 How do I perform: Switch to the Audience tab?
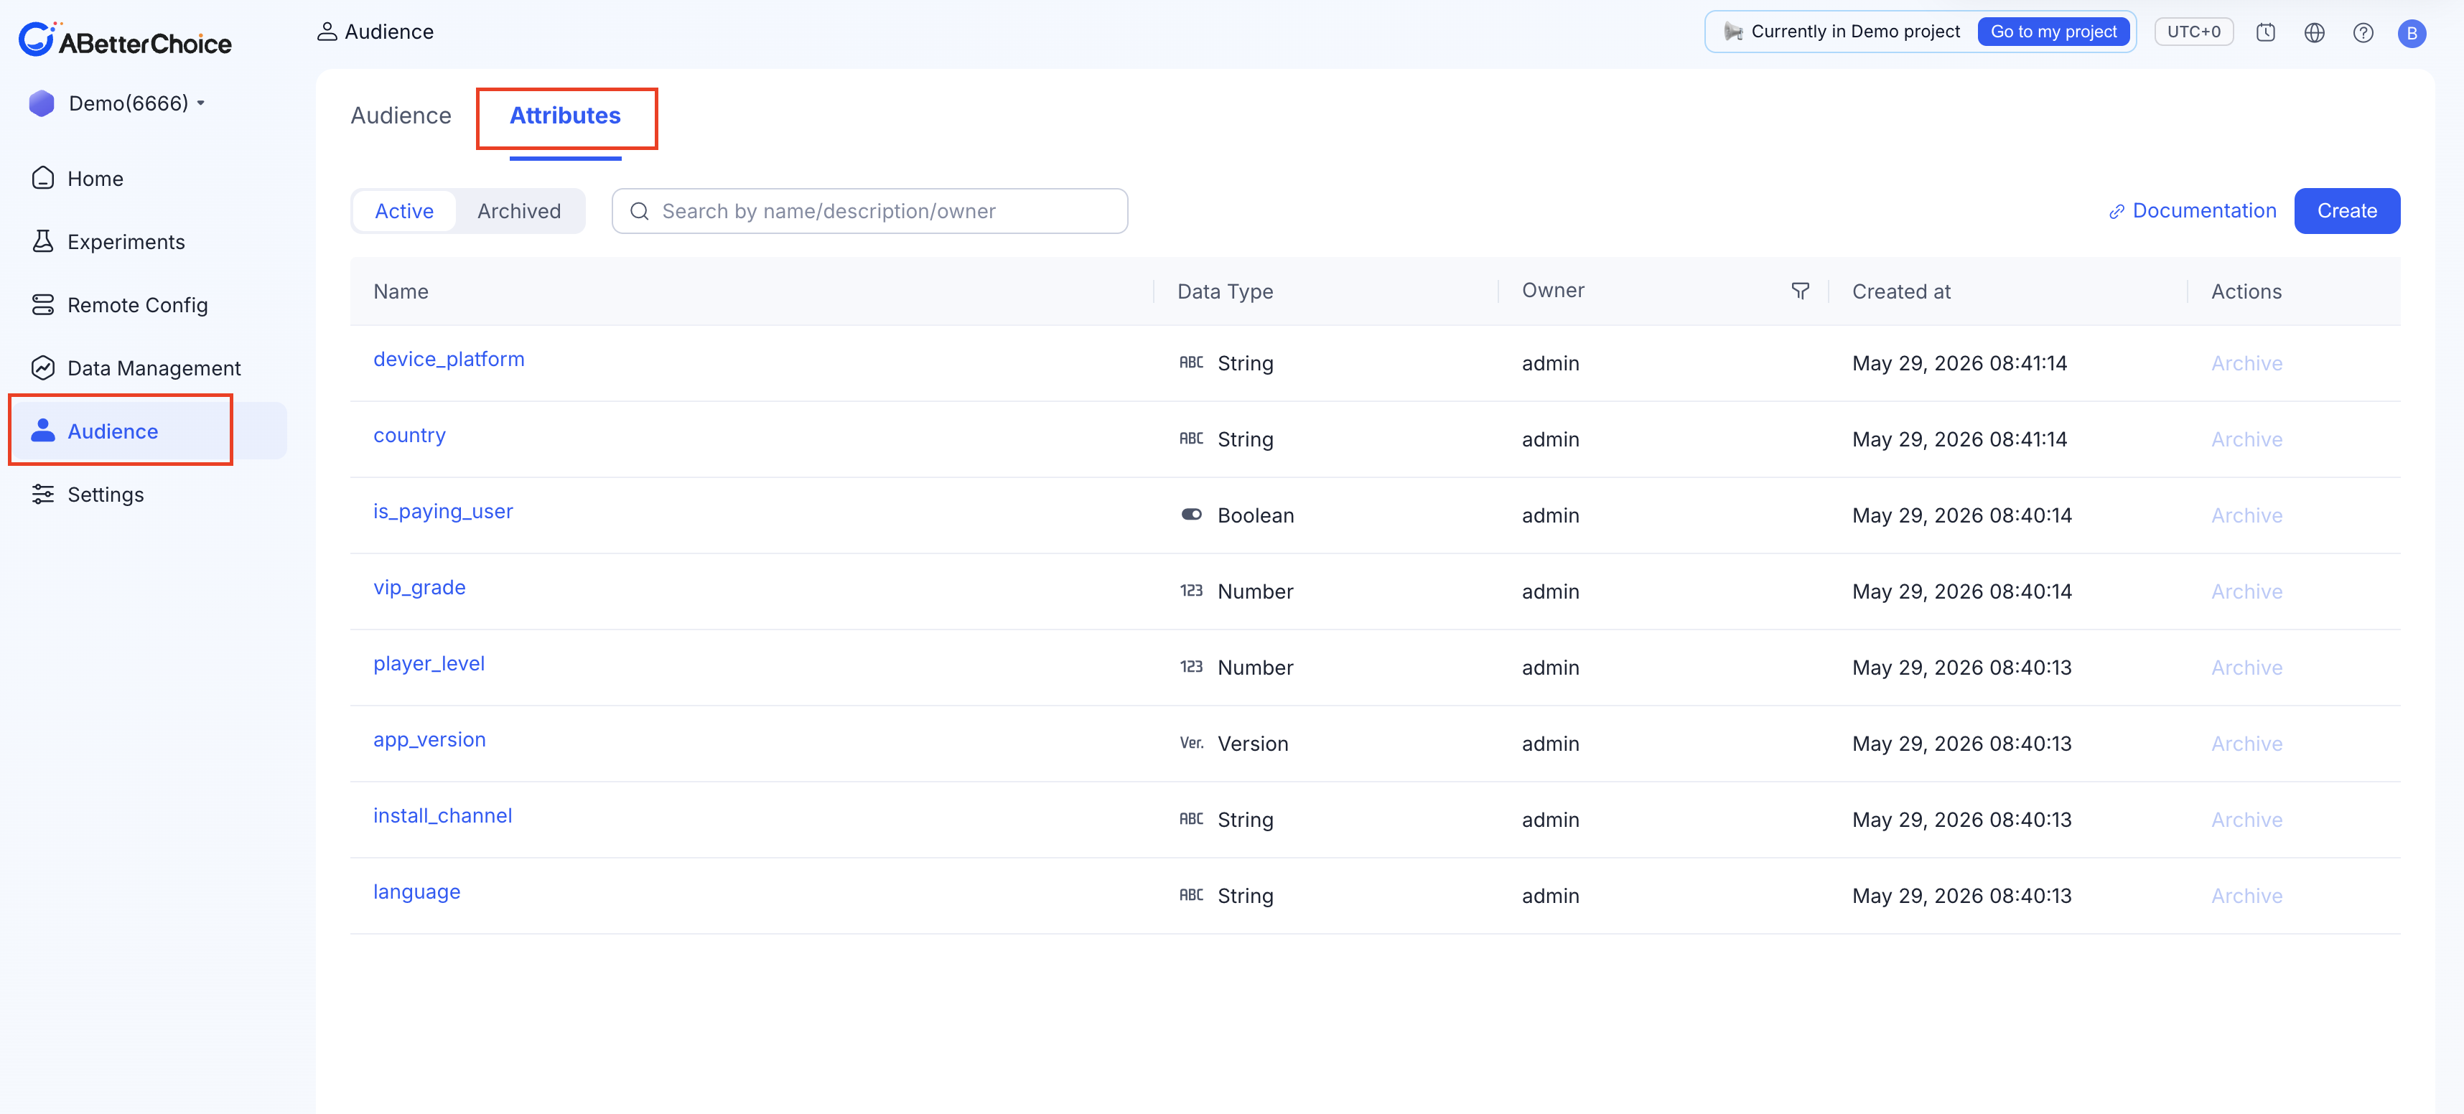(401, 116)
